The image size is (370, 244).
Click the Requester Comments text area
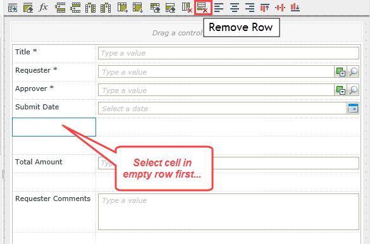click(228, 212)
